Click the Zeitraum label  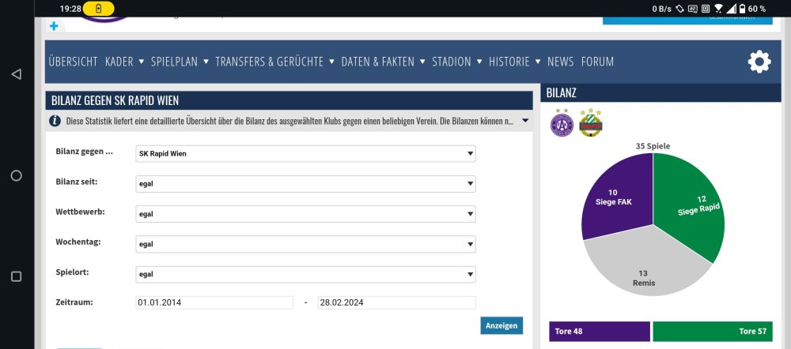tap(74, 302)
